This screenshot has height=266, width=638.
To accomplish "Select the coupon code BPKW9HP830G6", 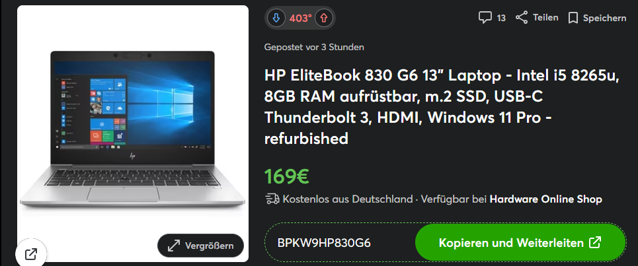I will tap(324, 243).
